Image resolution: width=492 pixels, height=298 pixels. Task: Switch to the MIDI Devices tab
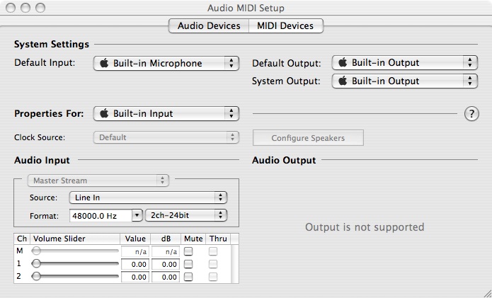tap(285, 26)
